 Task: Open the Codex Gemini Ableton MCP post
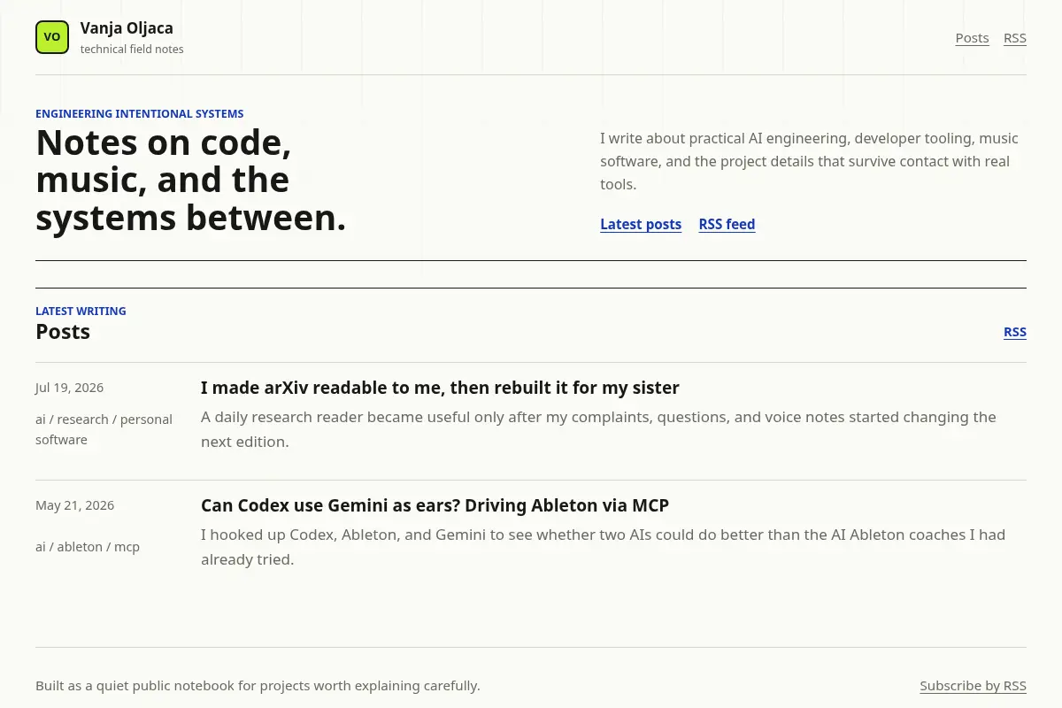tap(435, 505)
